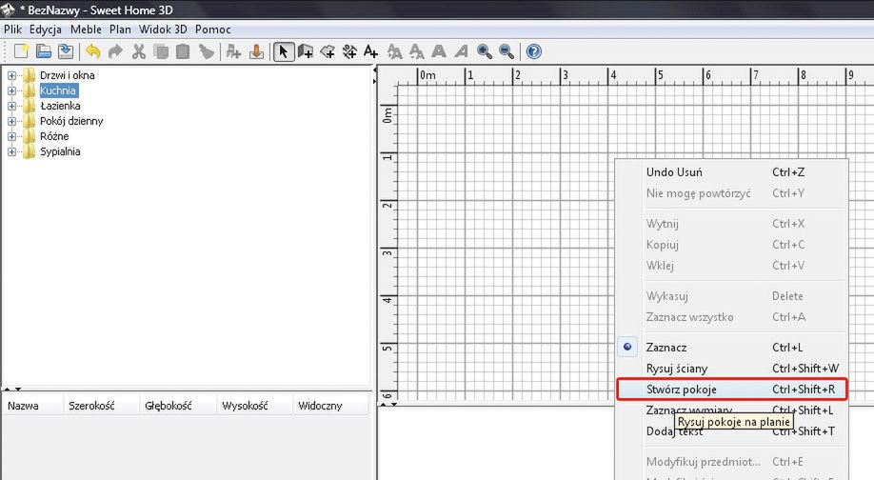Image resolution: width=874 pixels, height=480 pixels.
Task: Choose Zaznacz wymiary in the context menu
Action: (x=731, y=410)
